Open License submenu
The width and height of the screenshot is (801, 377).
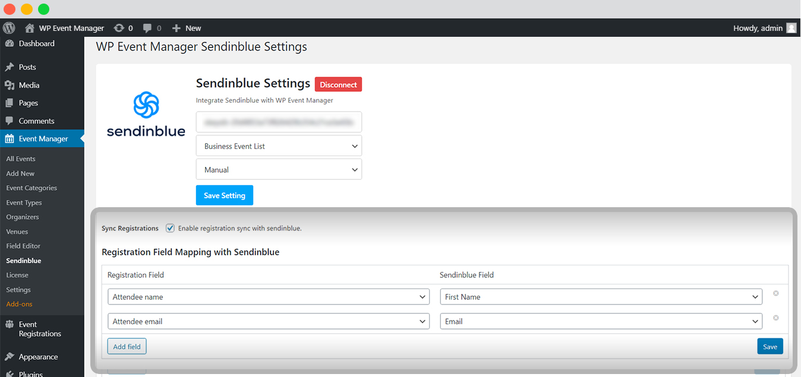(x=17, y=275)
